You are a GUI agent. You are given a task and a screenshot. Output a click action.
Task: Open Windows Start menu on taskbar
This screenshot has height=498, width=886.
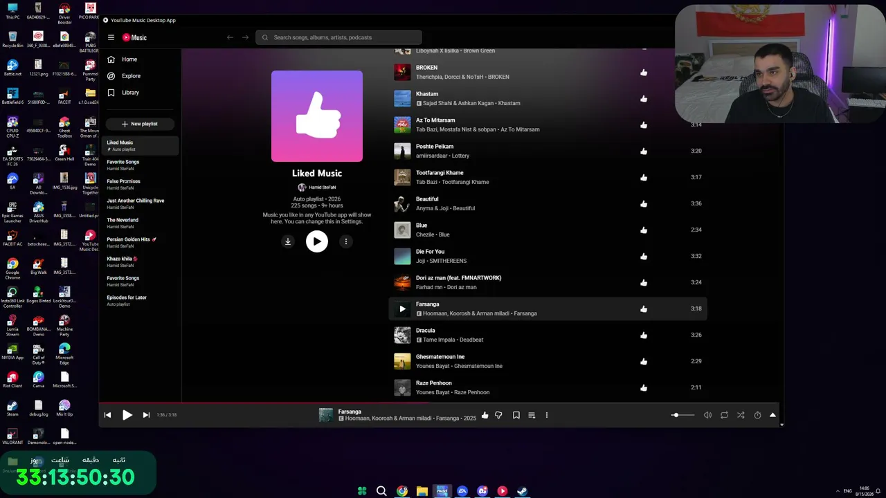pyautogui.click(x=362, y=491)
